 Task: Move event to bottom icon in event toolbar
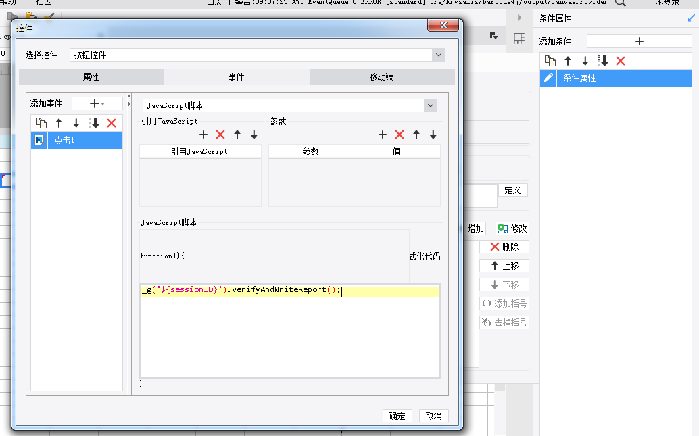[x=93, y=123]
